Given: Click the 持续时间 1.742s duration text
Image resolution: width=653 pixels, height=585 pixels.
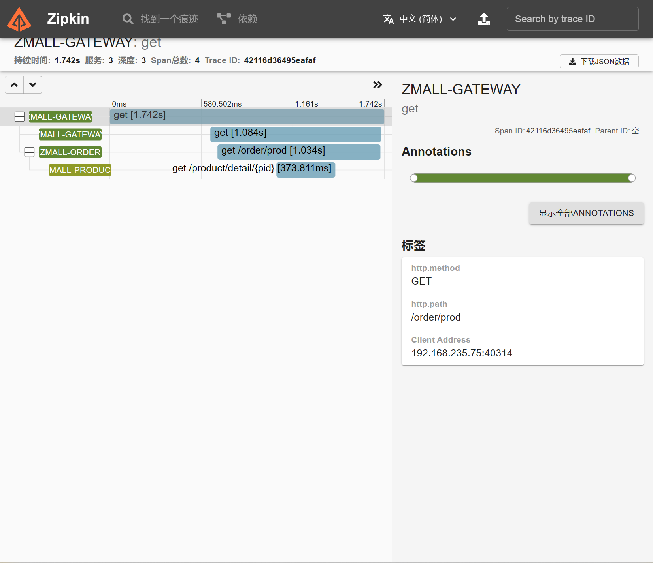Looking at the screenshot, I should [x=47, y=60].
